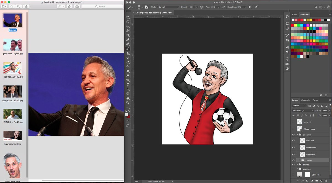This screenshot has height=183, width=332.
Task: Add a layer mask
Action: point(307,181)
